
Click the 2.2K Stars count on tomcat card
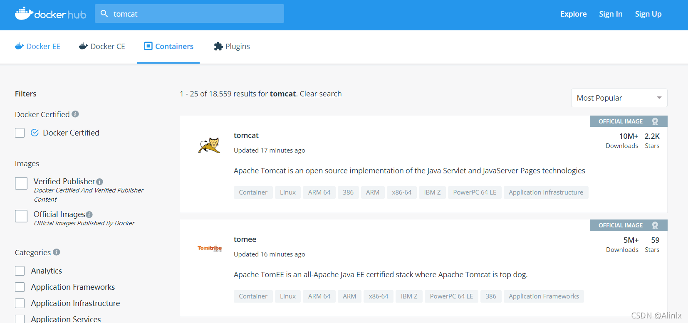[x=652, y=141]
